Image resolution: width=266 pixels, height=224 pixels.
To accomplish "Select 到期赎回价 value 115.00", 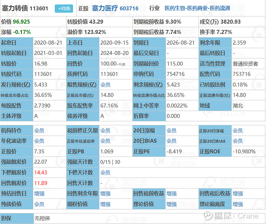I will pyautogui.click(x=175, y=64).
